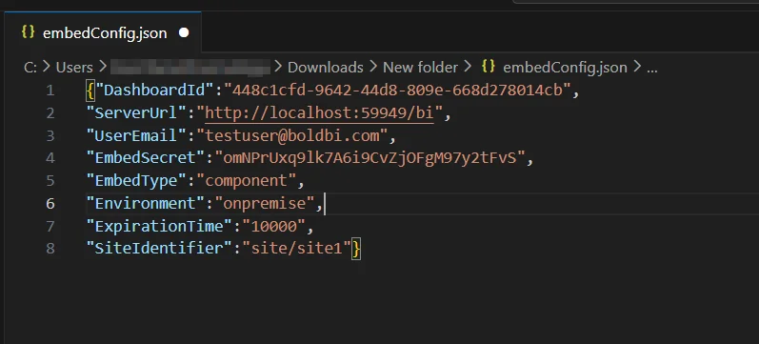Click the "ServerUrl" key
Screen dimensions: 759x344
pos(136,112)
